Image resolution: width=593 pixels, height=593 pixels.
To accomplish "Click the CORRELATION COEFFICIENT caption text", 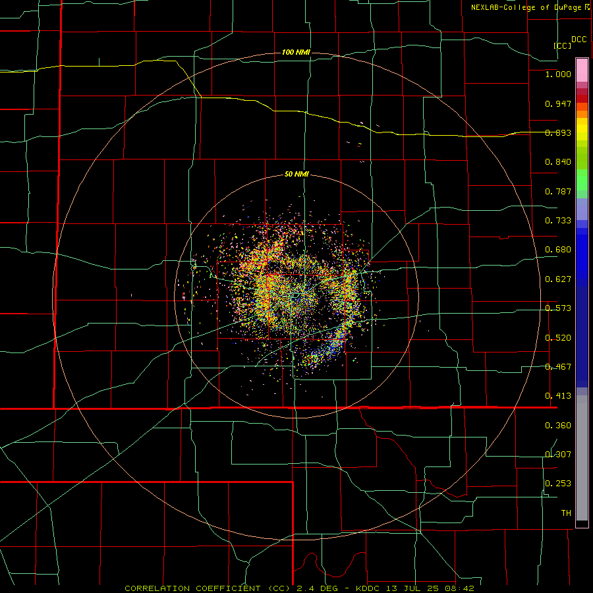I will (x=192, y=588).
